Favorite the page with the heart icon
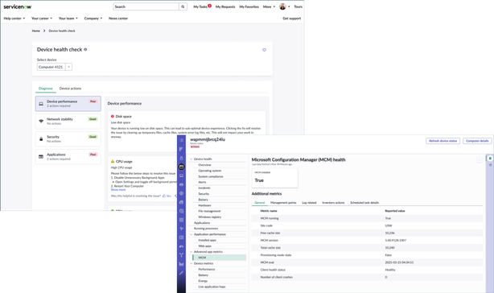This screenshot has height=293, width=494. [264, 50]
